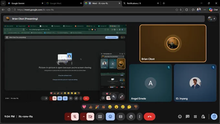Send the sad crying face reaction
This screenshot has width=220, height=124.
(123, 107)
